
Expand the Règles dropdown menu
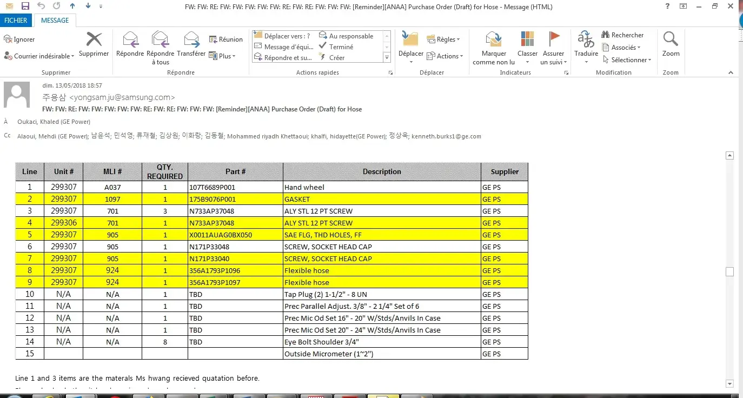pos(443,39)
